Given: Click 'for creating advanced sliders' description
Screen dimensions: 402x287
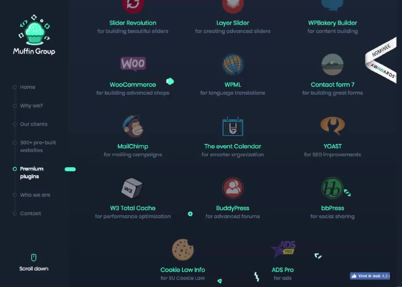Looking at the screenshot, I should coord(233,31).
